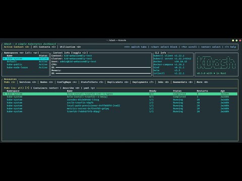
Task: Click the describe hint above pods table
Action: point(71,88)
